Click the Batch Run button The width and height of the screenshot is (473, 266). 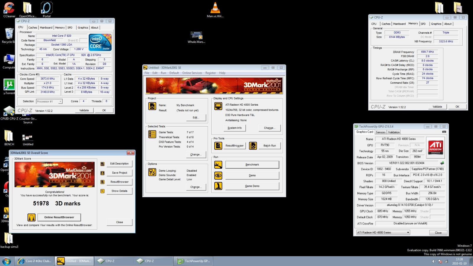(270, 146)
